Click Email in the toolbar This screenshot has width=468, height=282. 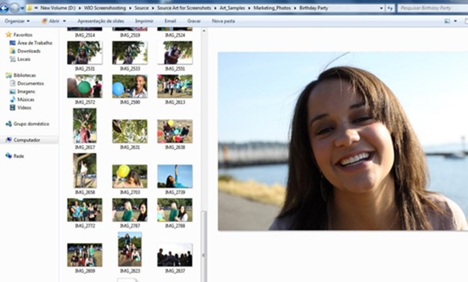click(x=170, y=21)
